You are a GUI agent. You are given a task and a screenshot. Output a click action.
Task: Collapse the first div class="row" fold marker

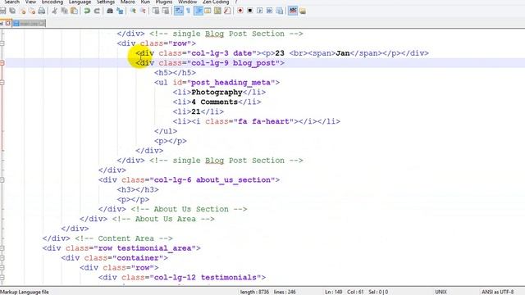tap(2, 43)
